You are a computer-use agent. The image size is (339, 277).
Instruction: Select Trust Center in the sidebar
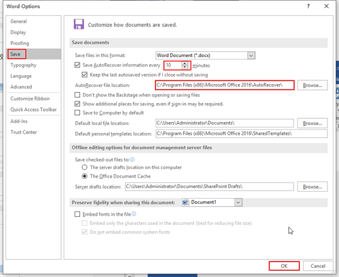(24, 132)
